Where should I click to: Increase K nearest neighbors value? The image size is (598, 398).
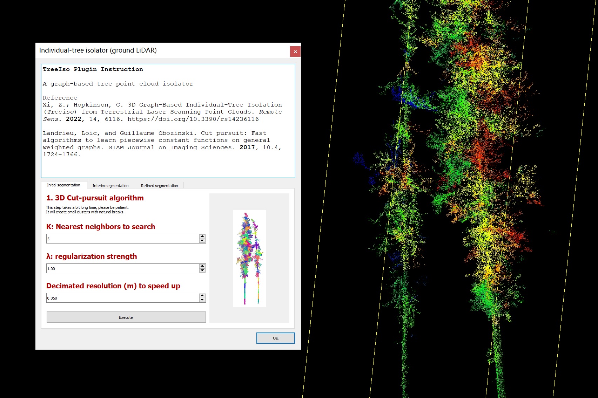point(202,236)
